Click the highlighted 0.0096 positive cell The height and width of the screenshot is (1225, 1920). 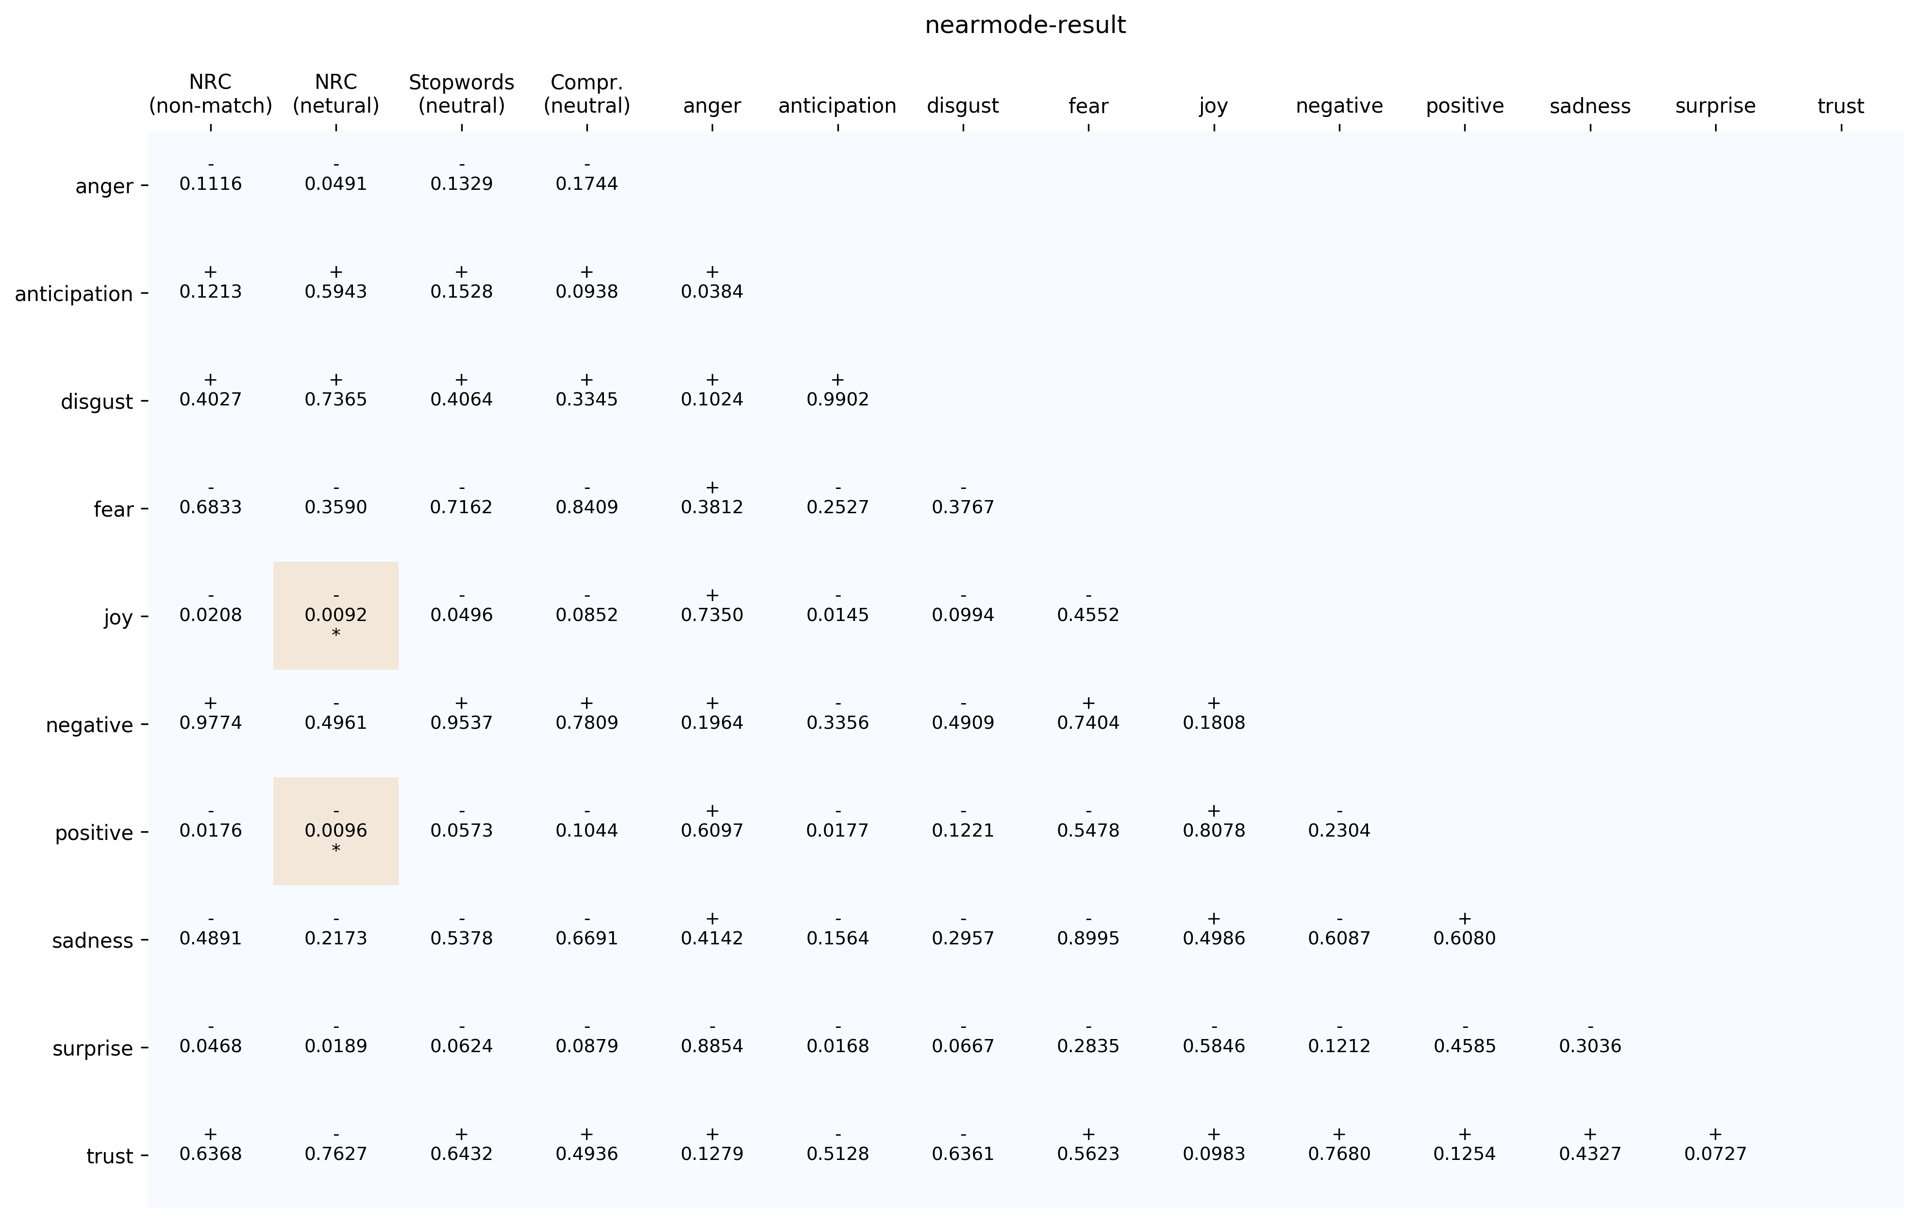click(x=335, y=830)
